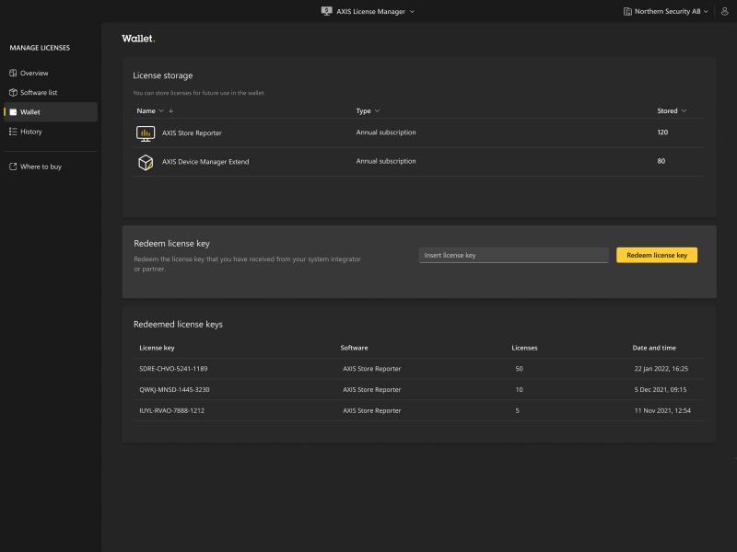Viewport: 737px width, 552px height.
Task: Click the Where to buy external-link icon
Action: click(x=13, y=167)
